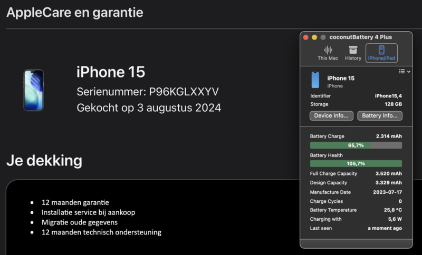Click the Battery Charge 65,7% bar
This screenshot has width=422, height=255.
pyautogui.click(x=356, y=145)
